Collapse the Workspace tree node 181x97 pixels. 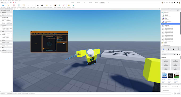[x=162, y=13]
